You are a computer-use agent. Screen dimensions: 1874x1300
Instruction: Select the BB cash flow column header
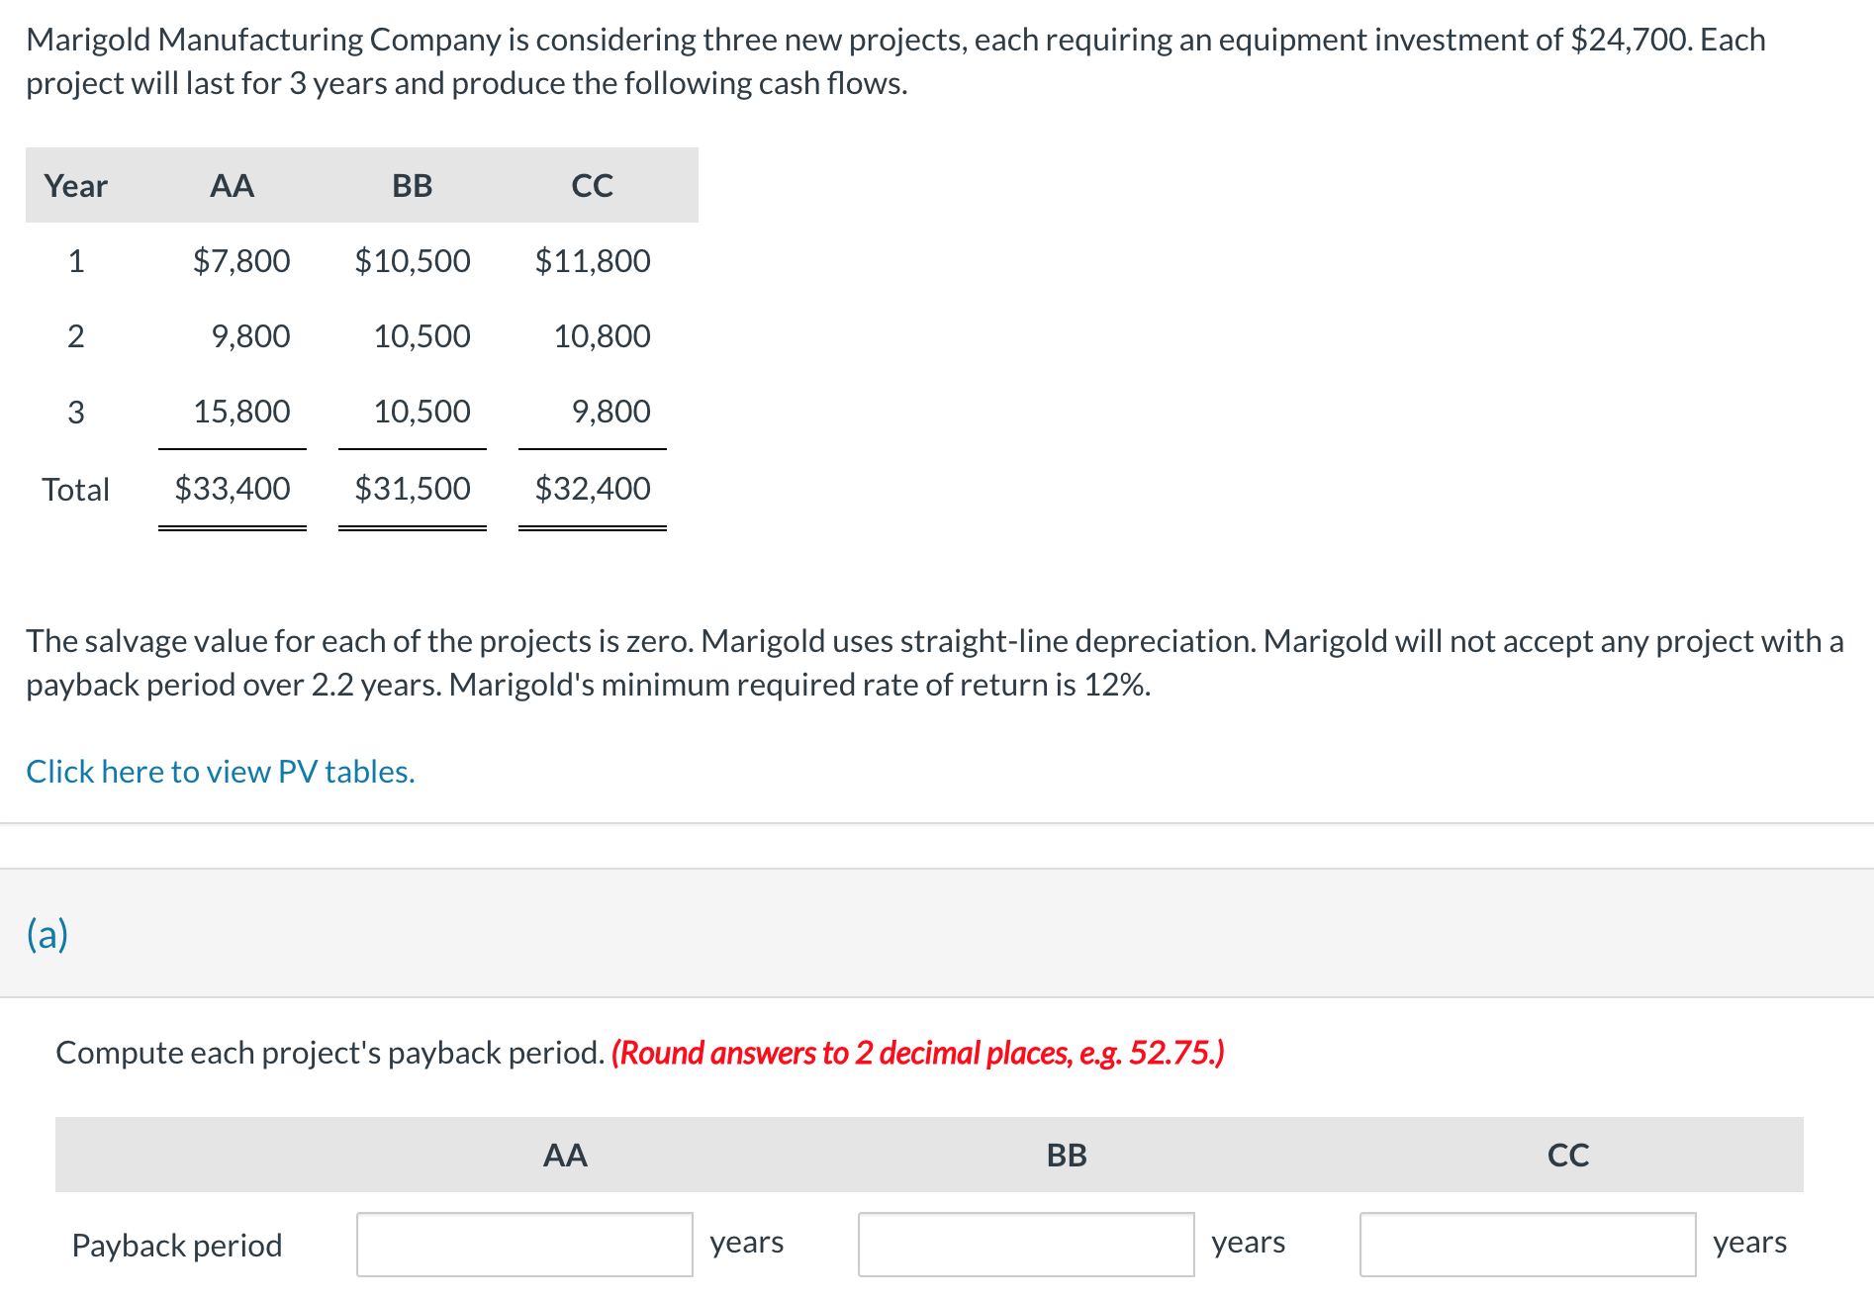[x=412, y=185]
